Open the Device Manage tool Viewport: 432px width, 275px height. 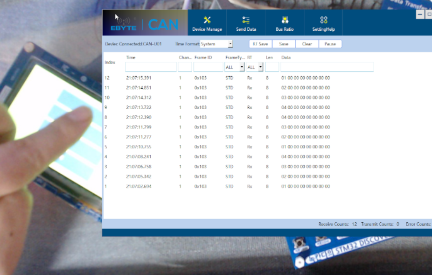coord(207,23)
